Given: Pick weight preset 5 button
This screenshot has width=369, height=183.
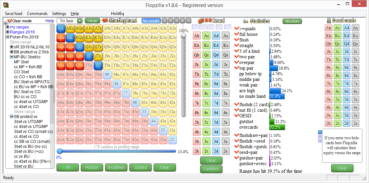Looking at the screenshot, I should (188, 21).
